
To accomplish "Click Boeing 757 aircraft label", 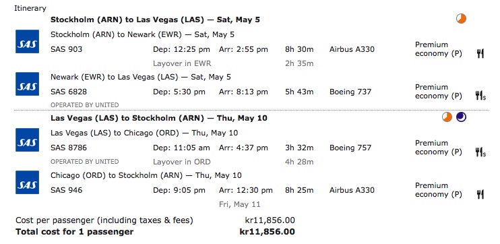I will 350,148.
